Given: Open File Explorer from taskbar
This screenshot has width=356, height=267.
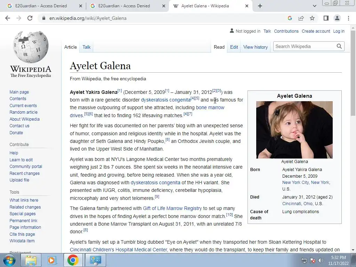Looking at the screenshot, I should [31, 260].
